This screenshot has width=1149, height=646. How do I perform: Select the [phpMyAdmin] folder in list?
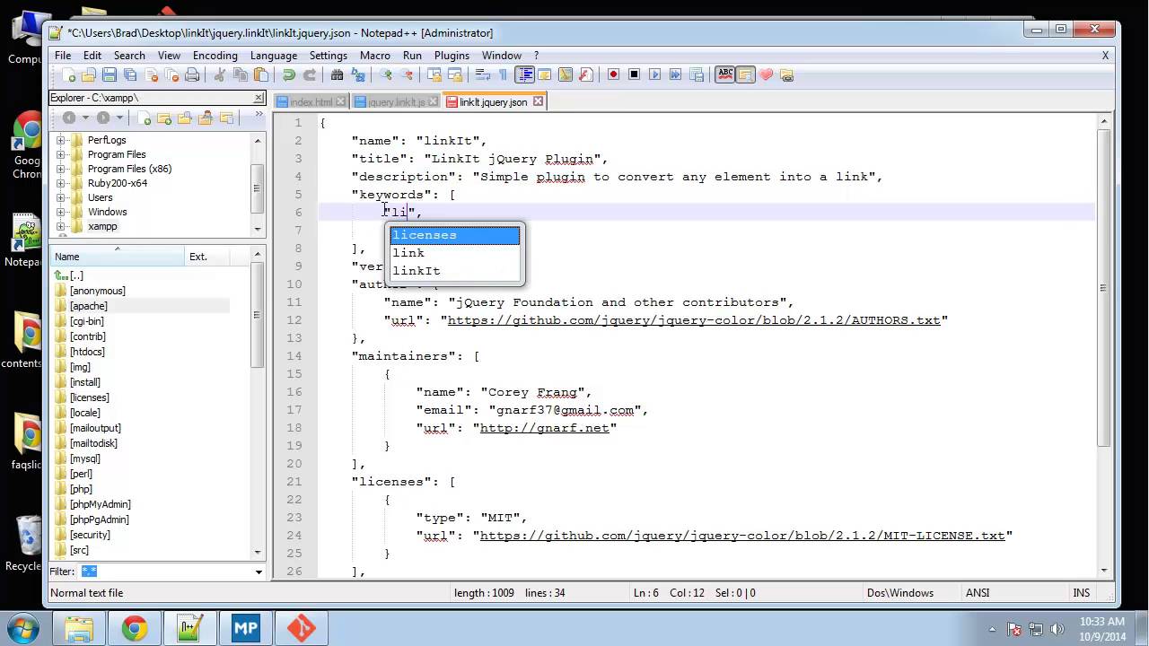100,504
